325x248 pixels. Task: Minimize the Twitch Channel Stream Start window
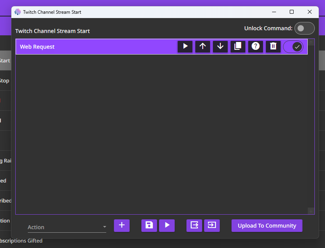(274, 12)
